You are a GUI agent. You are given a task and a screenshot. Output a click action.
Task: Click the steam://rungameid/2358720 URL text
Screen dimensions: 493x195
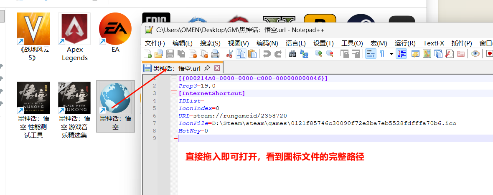coord(240,116)
